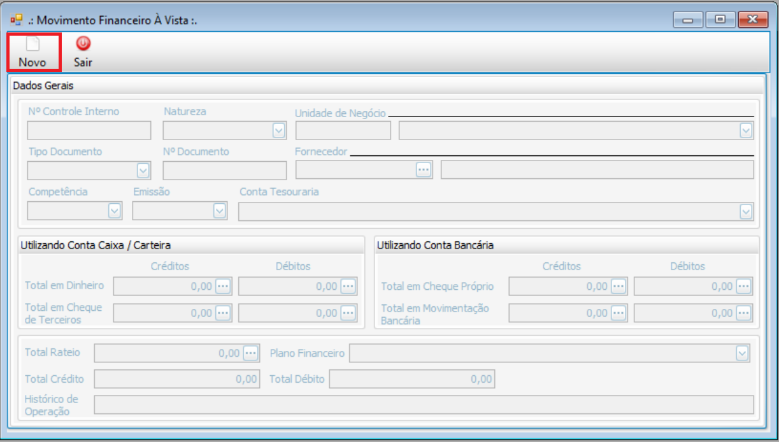Click the red Sair power icon
The width and height of the screenshot is (779, 442).
pyautogui.click(x=83, y=43)
